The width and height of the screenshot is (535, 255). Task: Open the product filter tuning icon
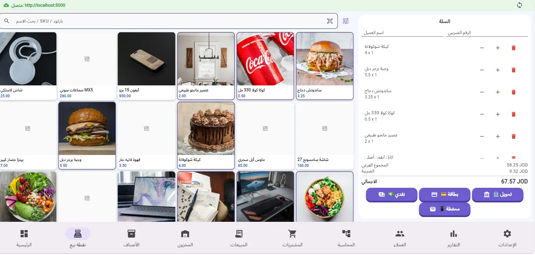346,21
